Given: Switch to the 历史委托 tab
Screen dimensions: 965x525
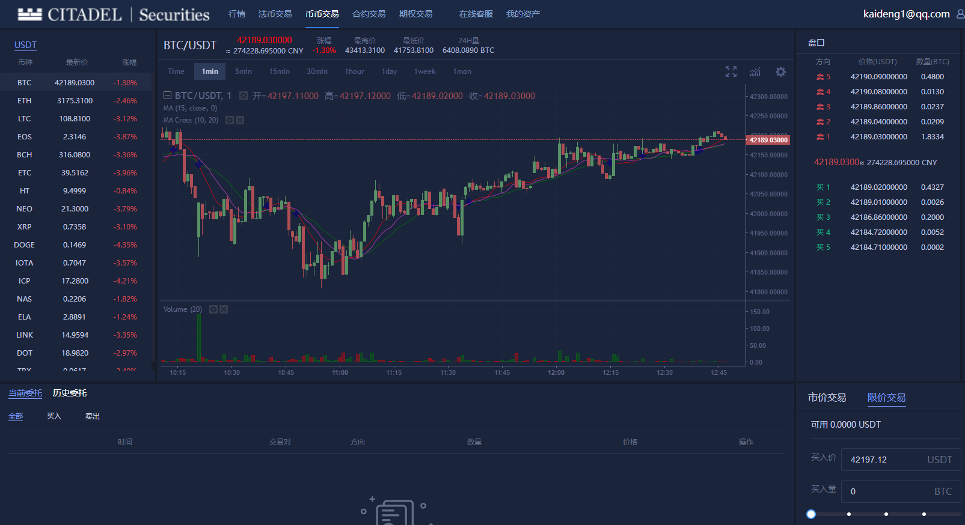Looking at the screenshot, I should (x=70, y=393).
